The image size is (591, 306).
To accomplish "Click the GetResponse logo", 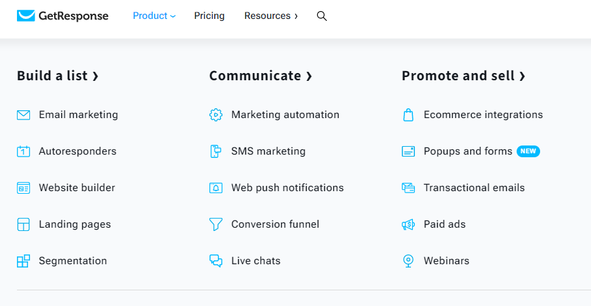I will (63, 16).
